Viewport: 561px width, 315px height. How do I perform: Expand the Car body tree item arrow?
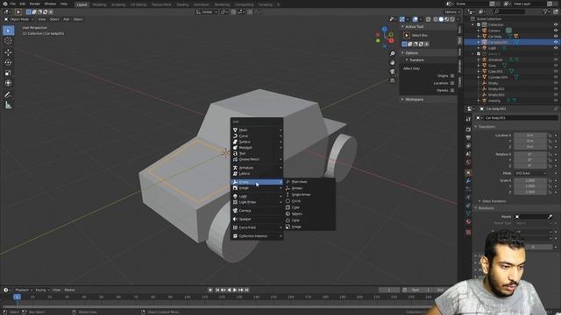click(x=479, y=37)
